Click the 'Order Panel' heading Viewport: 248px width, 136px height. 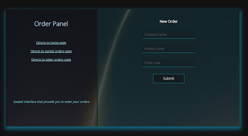[51, 24]
